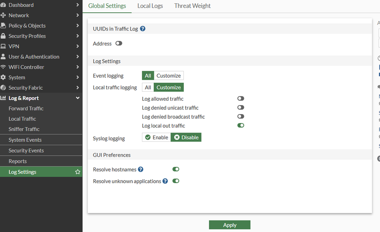
Task: Turn off Log local out traffic
Action: 240,126
